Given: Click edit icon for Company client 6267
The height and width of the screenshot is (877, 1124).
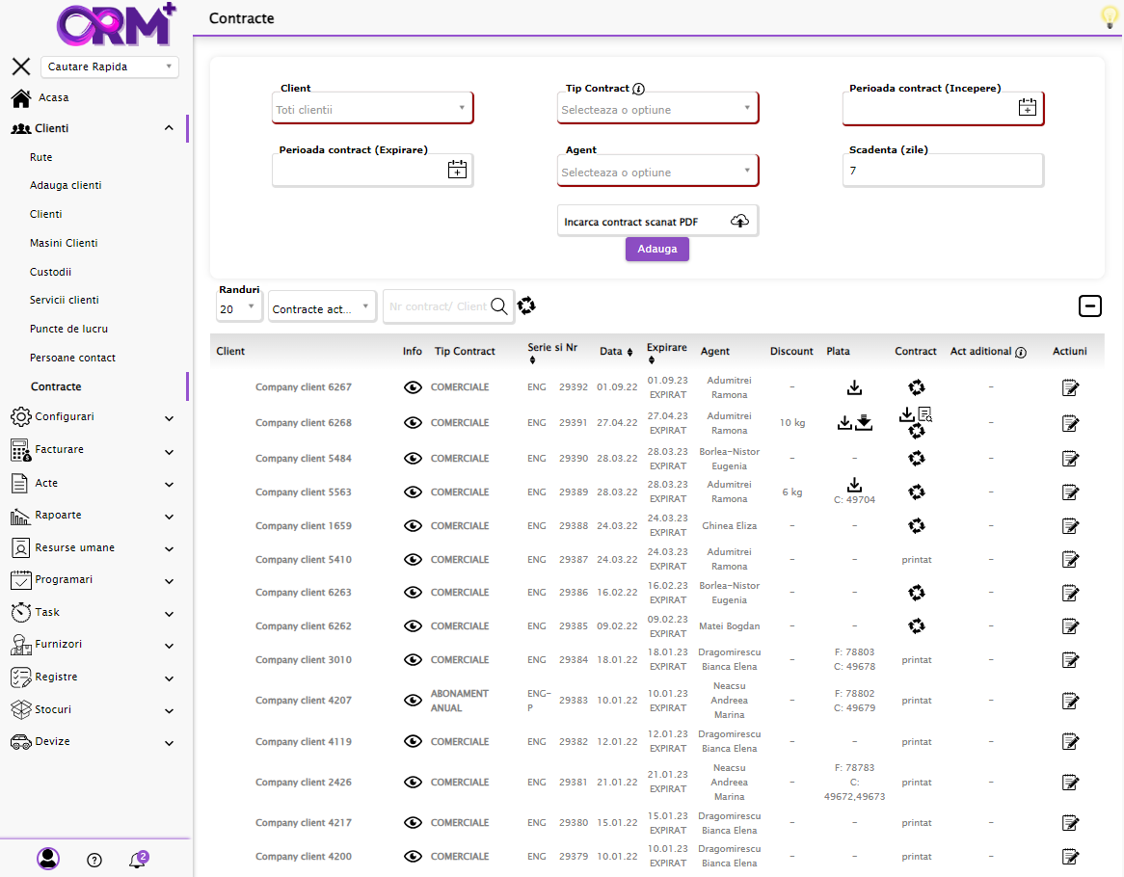Looking at the screenshot, I should tap(1069, 387).
